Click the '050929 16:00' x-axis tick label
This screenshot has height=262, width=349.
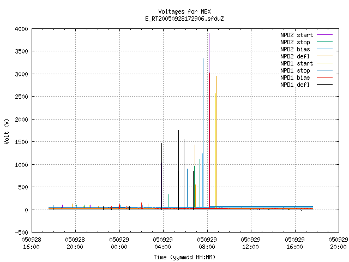pos(294,243)
